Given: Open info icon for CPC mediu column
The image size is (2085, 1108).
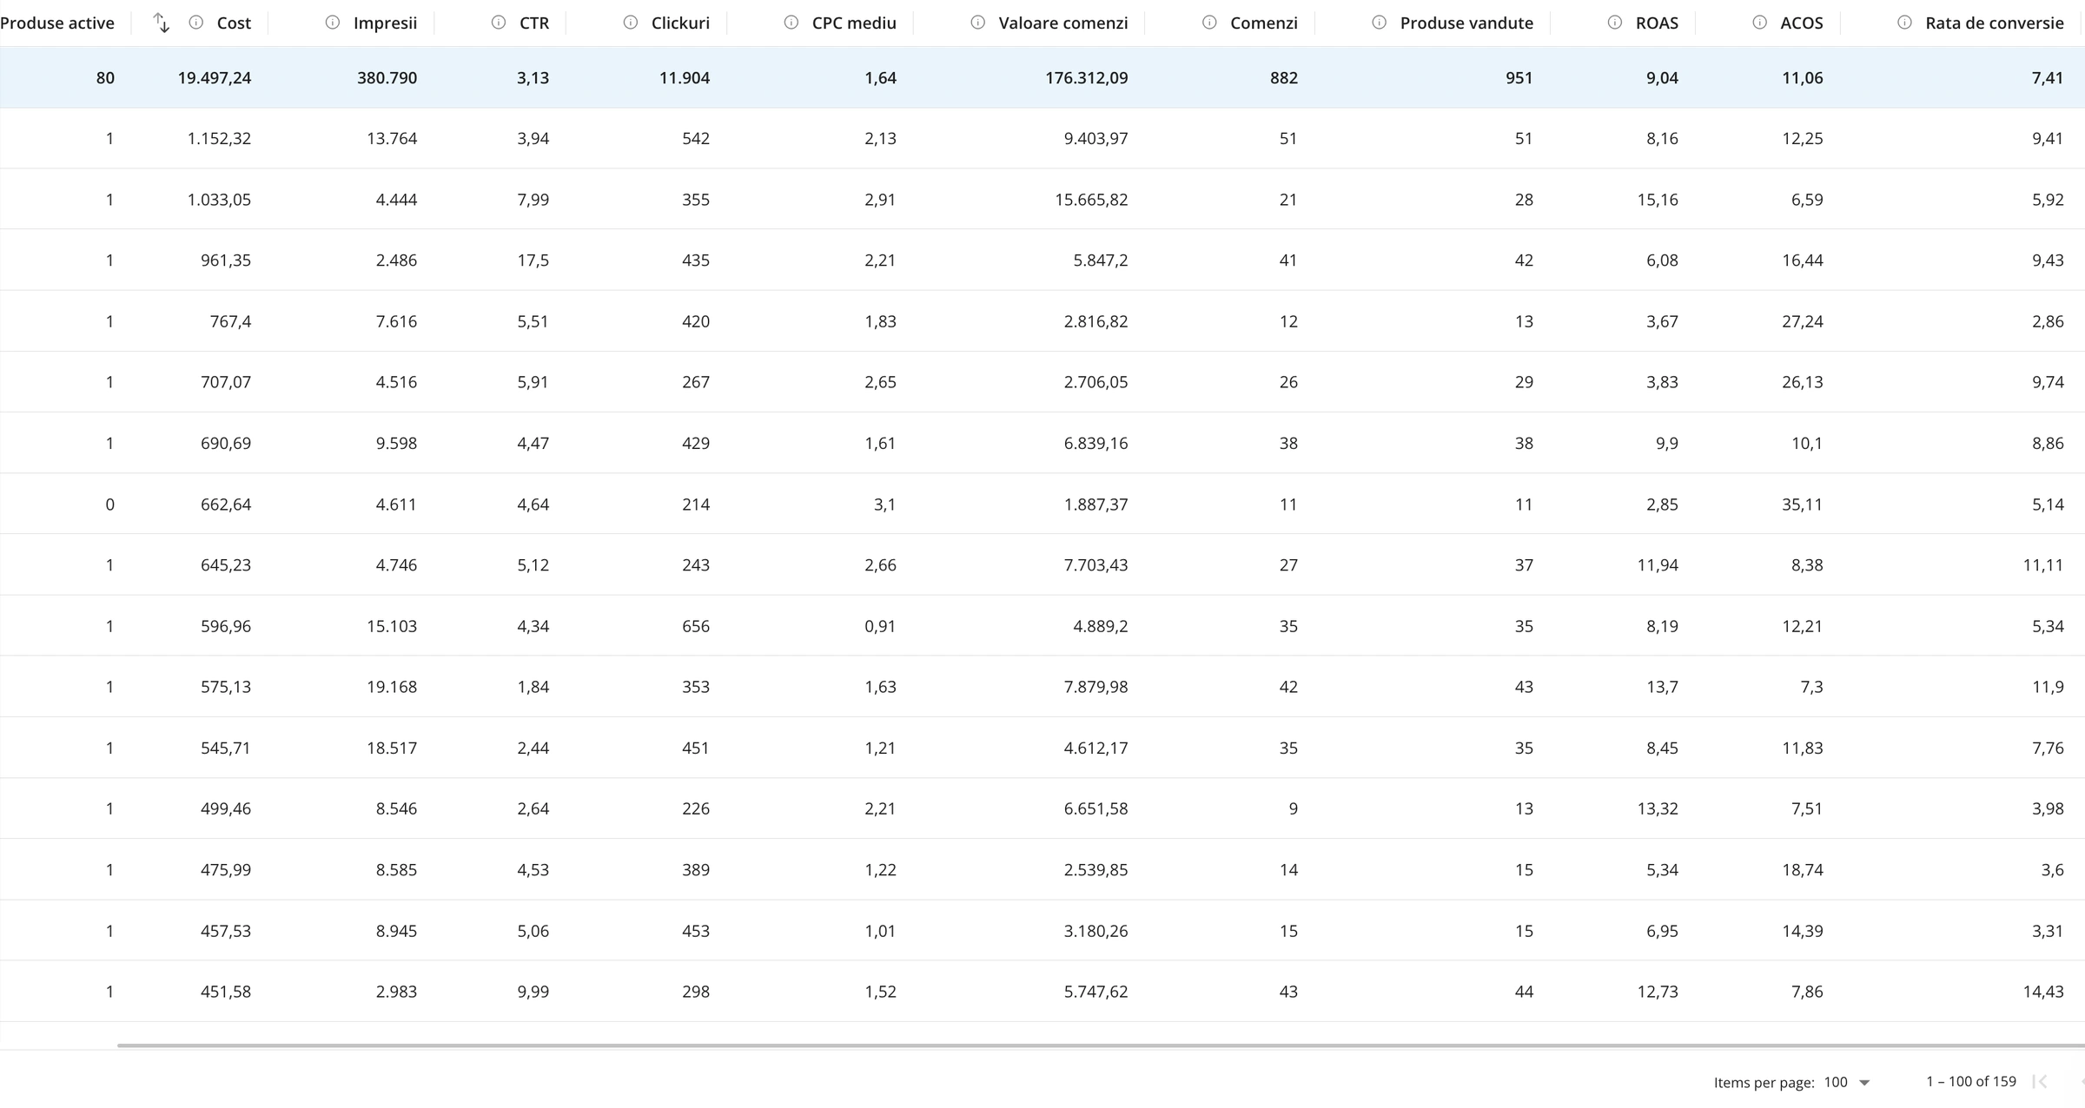Looking at the screenshot, I should point(791,23).
